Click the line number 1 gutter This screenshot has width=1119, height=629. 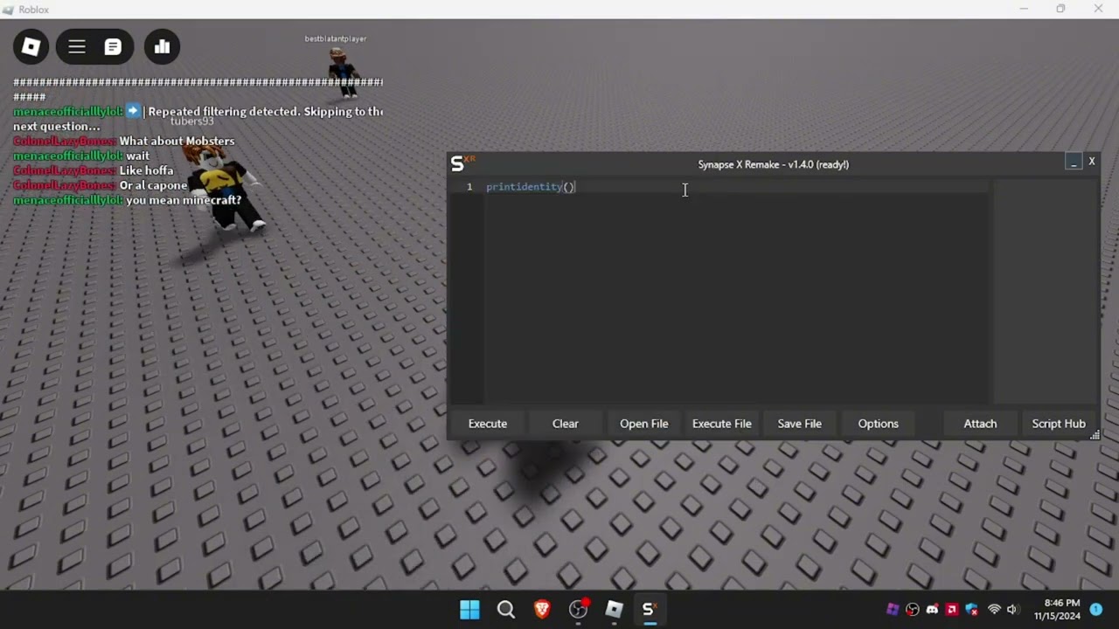tap(469, 187)
